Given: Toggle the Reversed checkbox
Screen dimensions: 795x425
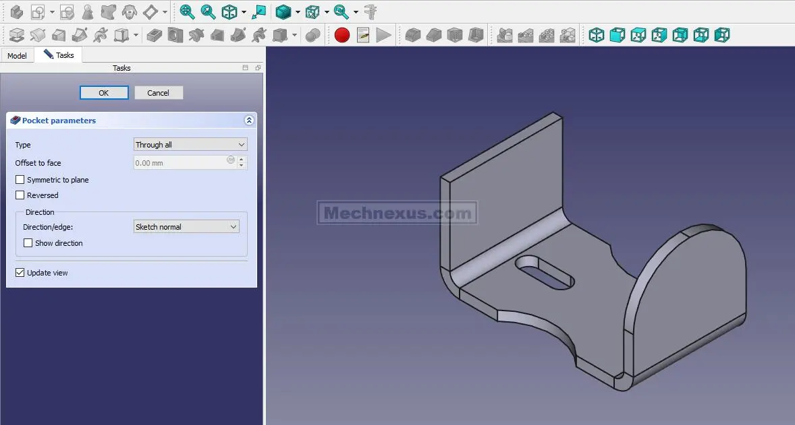Looking at the screenshot, I should (20, 195).
